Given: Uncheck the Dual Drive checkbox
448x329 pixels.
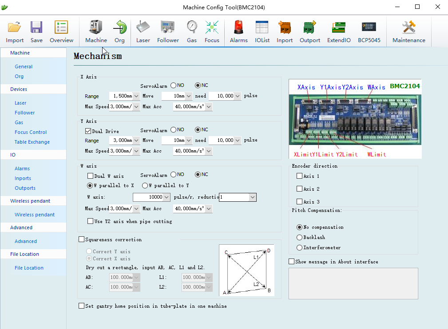Looking at the screenshot, I should click(88, 131).
